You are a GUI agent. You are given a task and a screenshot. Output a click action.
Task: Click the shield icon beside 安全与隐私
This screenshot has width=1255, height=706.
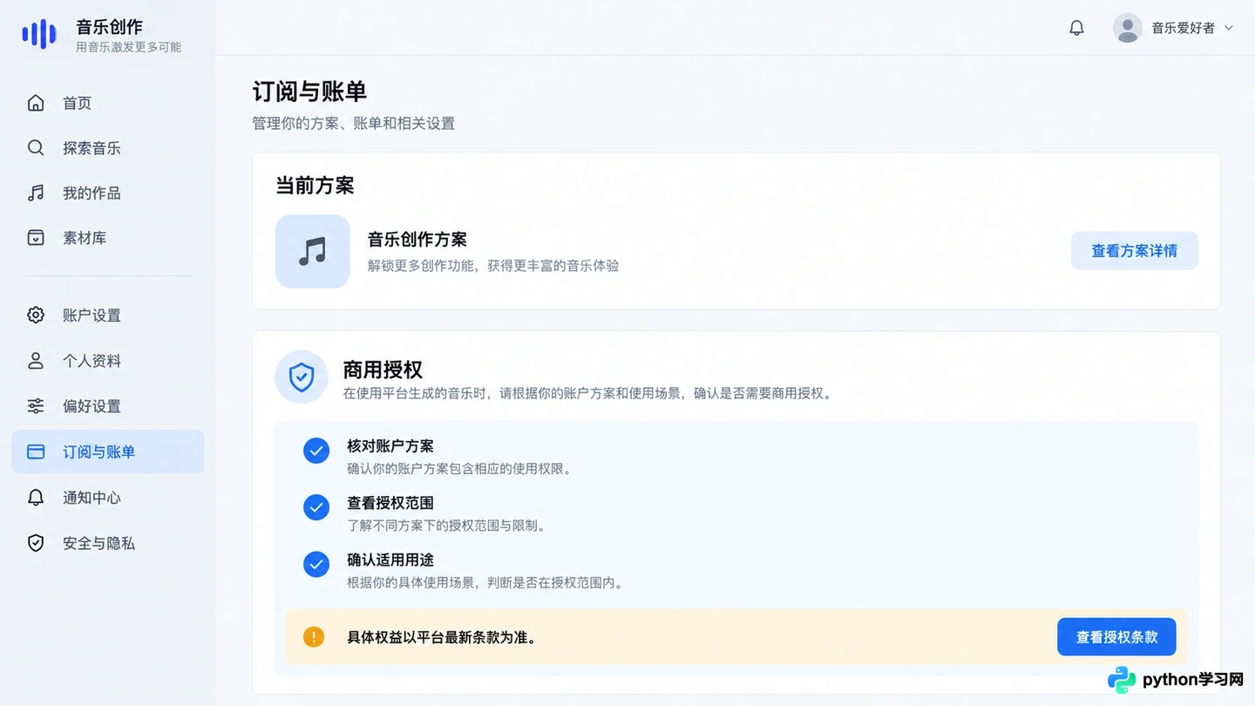click(x=36, y=543)
